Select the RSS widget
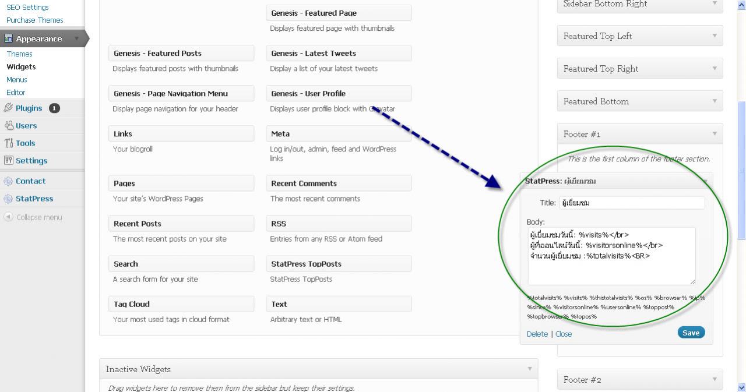The width and height of the screenshot is (746, 392). [x=339, y=223]
